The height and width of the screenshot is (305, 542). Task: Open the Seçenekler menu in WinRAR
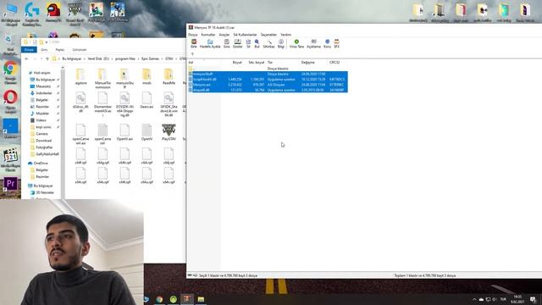pyautogui.click(x=268, y=35)
